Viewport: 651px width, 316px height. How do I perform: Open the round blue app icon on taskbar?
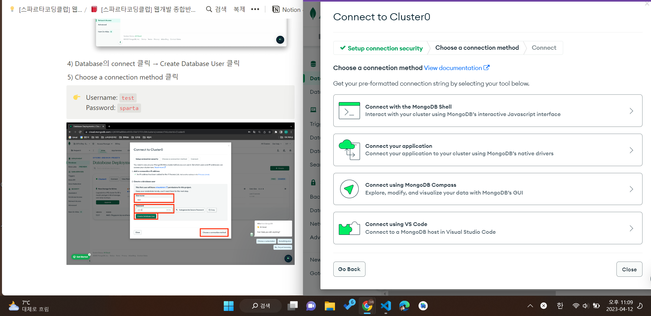pyautogui.click(x=423, y=306)
